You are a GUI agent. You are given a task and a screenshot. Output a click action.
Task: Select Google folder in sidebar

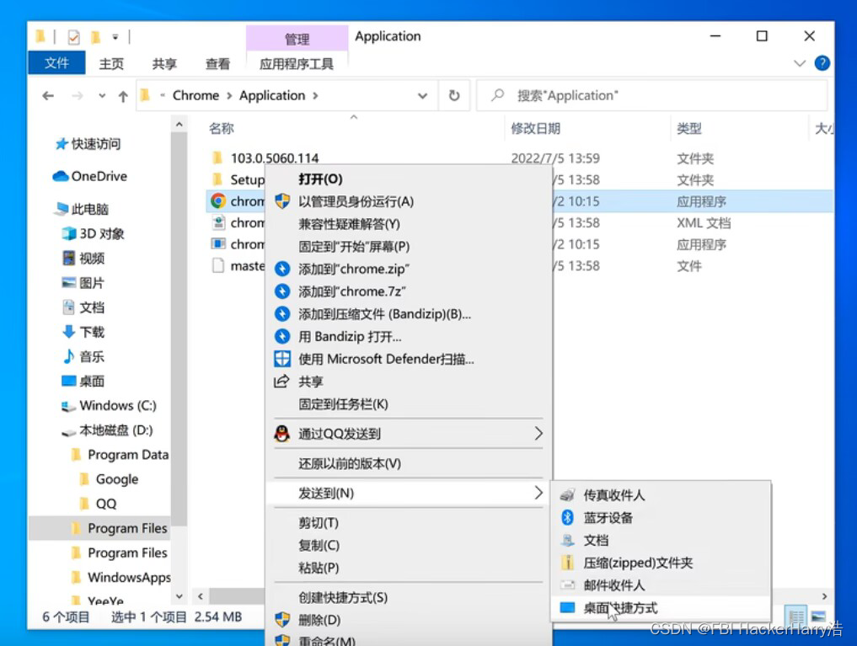point(109,479)
